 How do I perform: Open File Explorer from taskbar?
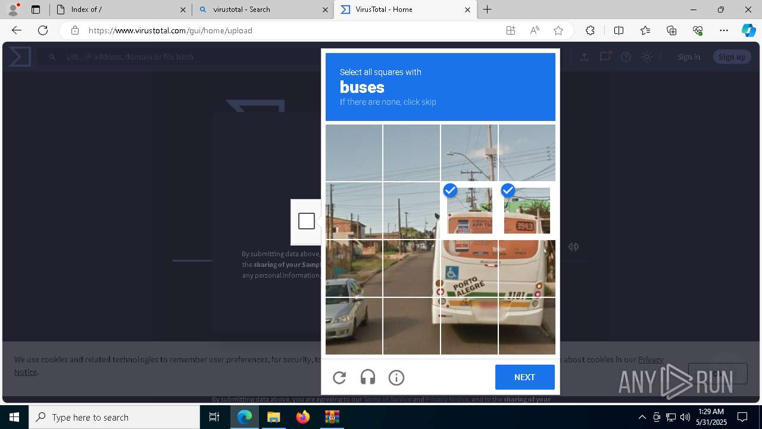(x=274, y=417)
